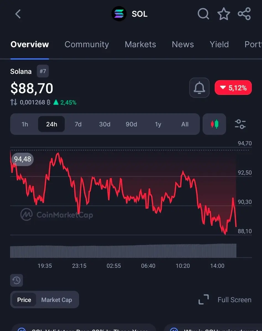The image size is (262, 331).
Task: Tap the 94,70 axis label
Action: pyautogui.click(x=245, y=143)
